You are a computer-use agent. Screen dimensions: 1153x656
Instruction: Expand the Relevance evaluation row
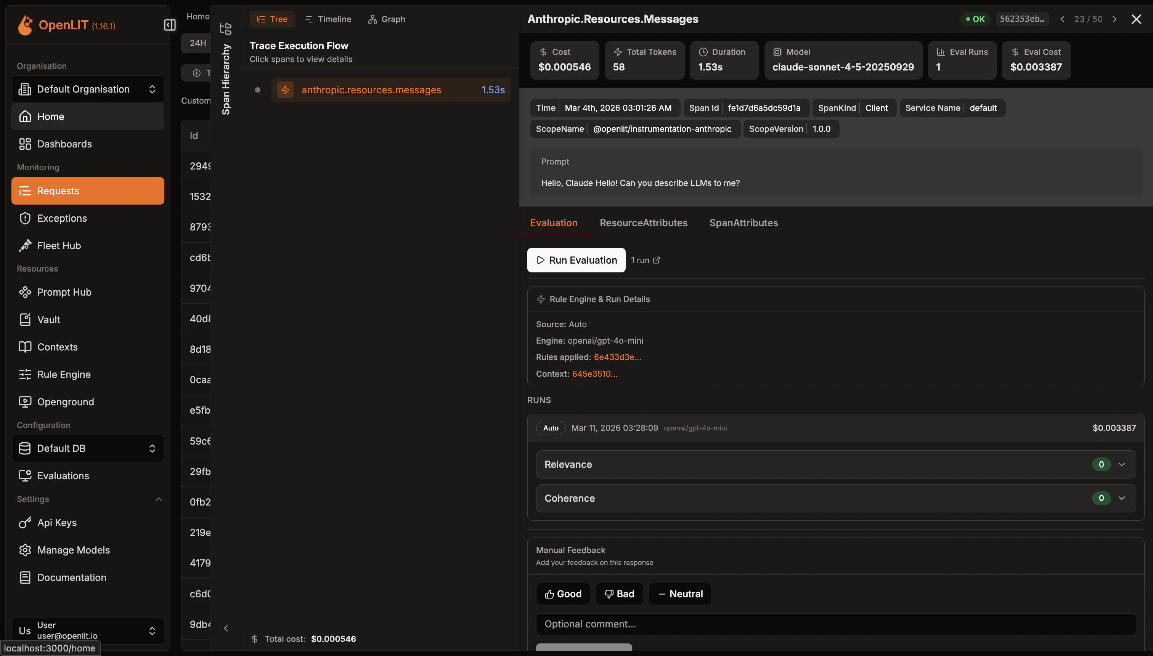tap(1121, 464)
